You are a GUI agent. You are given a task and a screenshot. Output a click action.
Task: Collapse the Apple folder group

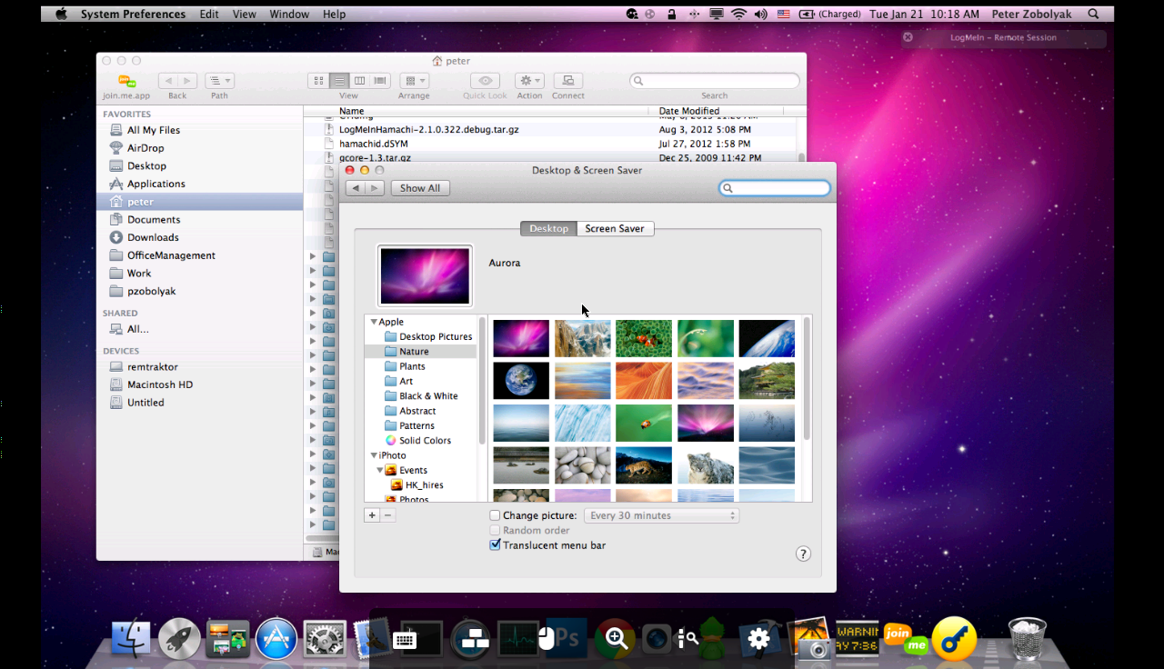(x=374, y=322)
